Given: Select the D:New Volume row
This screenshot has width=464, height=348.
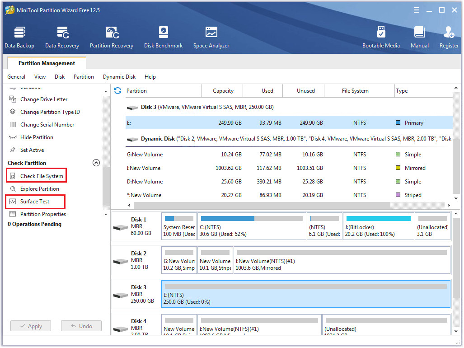Looking at the screenshot, I should 289,182.
